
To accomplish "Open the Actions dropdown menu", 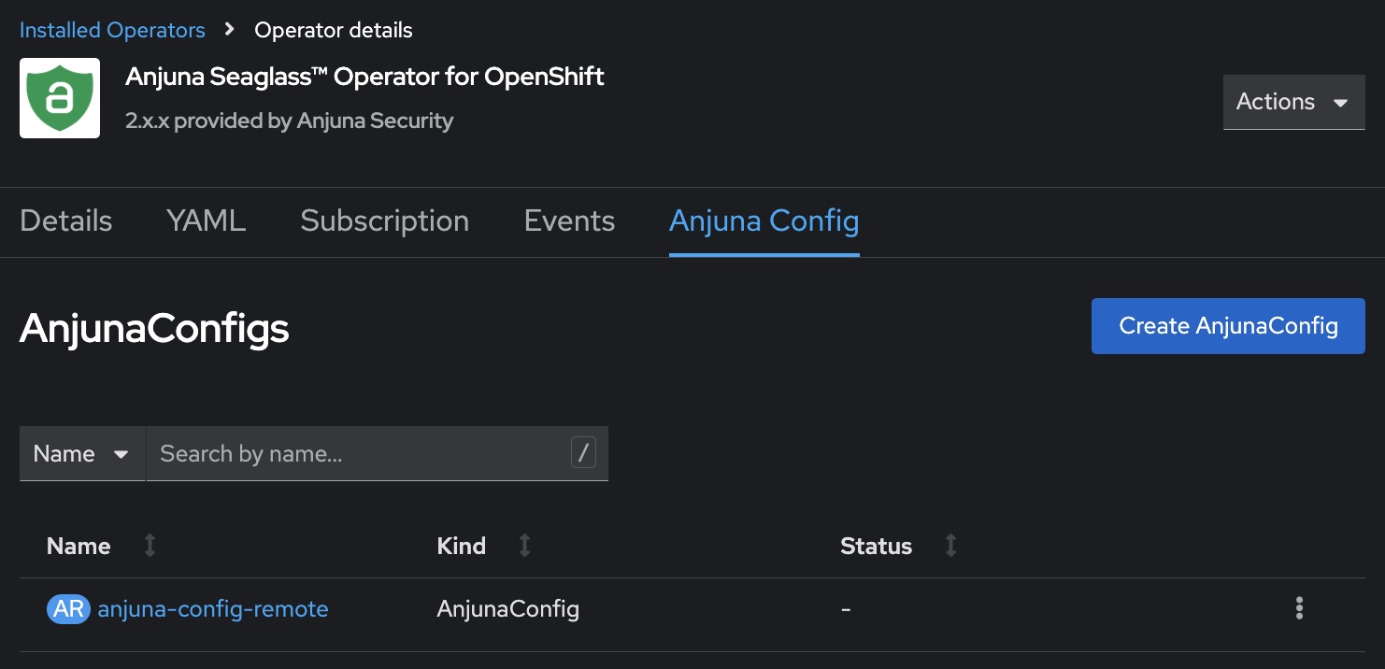I will [x=1293, y=102].
